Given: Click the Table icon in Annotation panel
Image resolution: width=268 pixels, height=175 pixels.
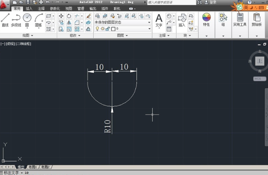Looking at the screenshot, I should tap(169, 29).
